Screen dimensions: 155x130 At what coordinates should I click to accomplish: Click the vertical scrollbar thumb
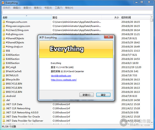(x=152, y=20)
